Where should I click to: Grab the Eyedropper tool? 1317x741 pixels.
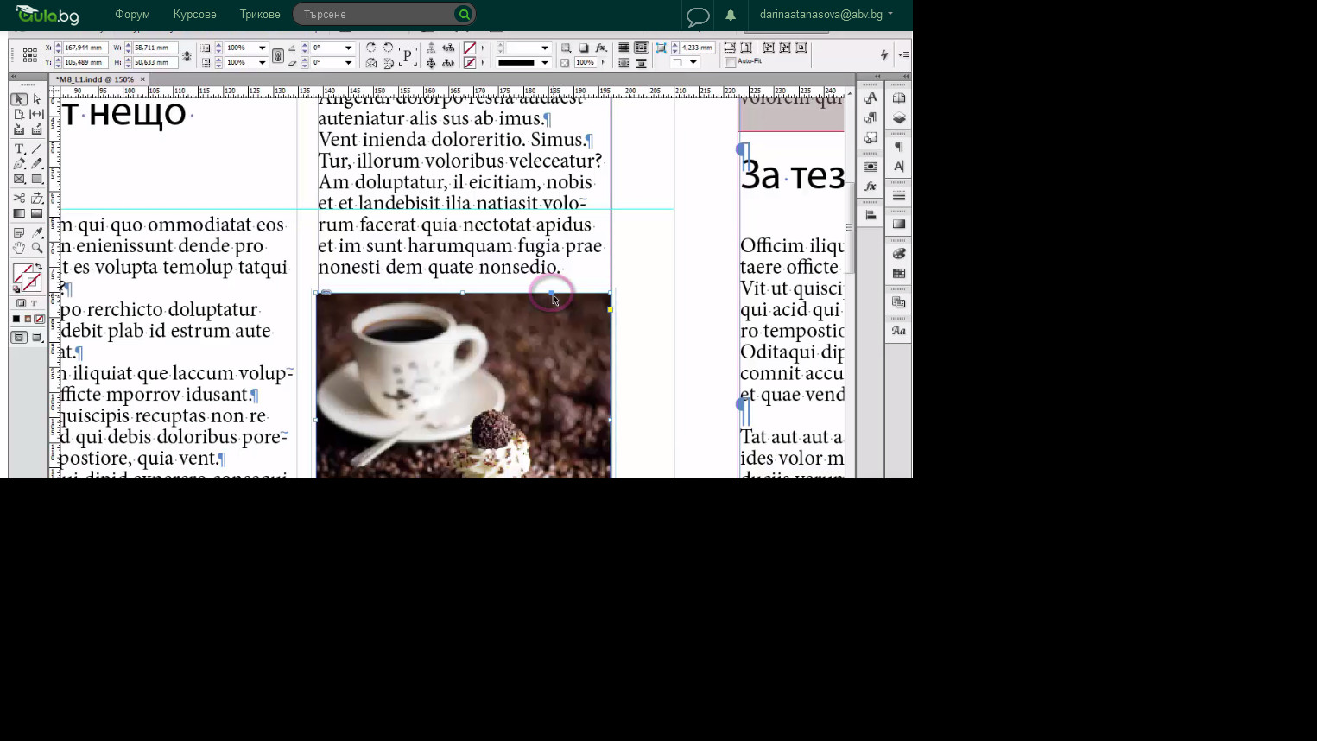click(x=37, y=233)
